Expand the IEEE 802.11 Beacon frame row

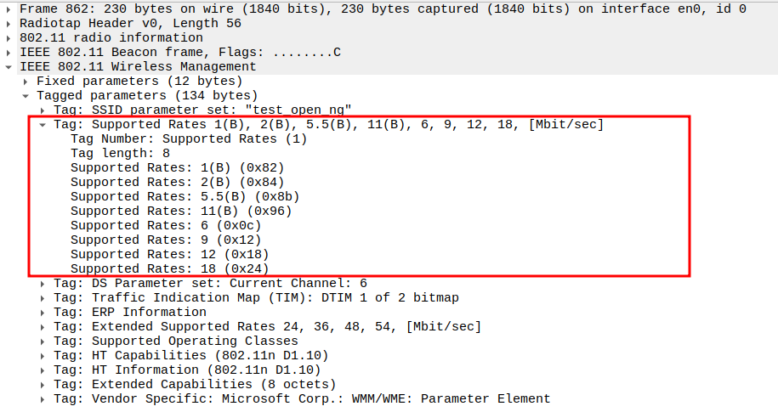pyautogui.click(x=9, y=53)
